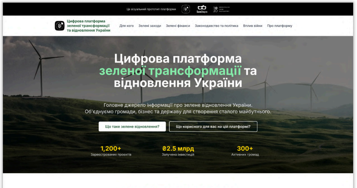
Task: Click the trident emblem in the black top bar
Action: click(x=186, y=9)
